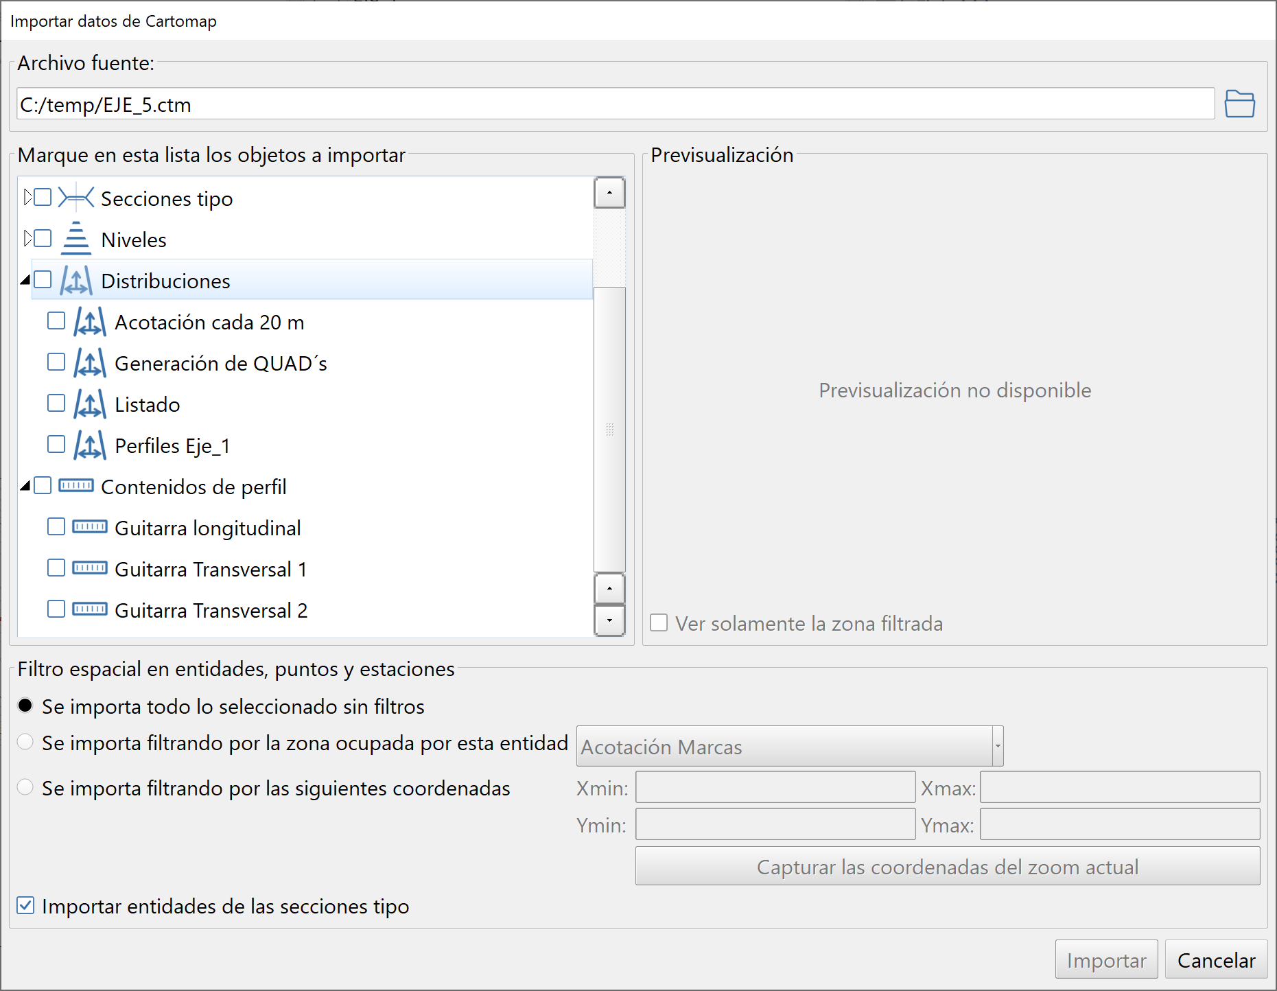
Task: Uncheck Importar entidades de las secciones tipo
Action: 25,906
